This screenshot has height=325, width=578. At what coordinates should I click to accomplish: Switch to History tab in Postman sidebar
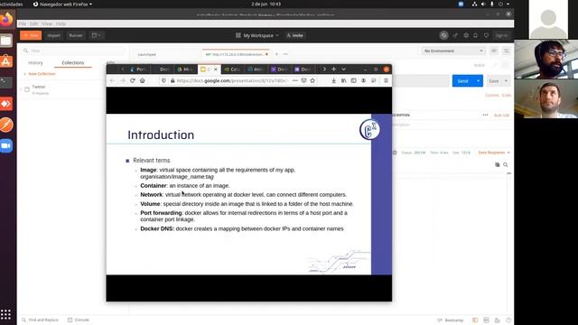pyautogui.click(x=36, y=63)
